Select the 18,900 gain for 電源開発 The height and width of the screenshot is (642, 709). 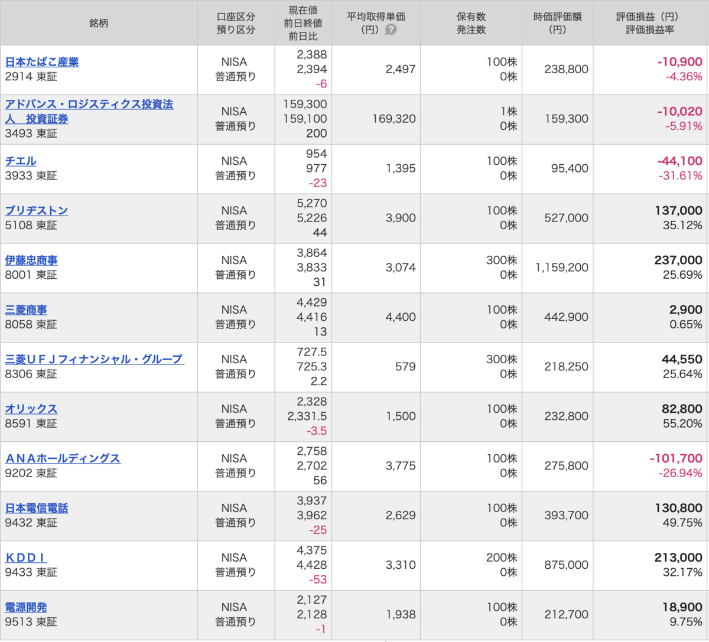(x=682, y=608)
